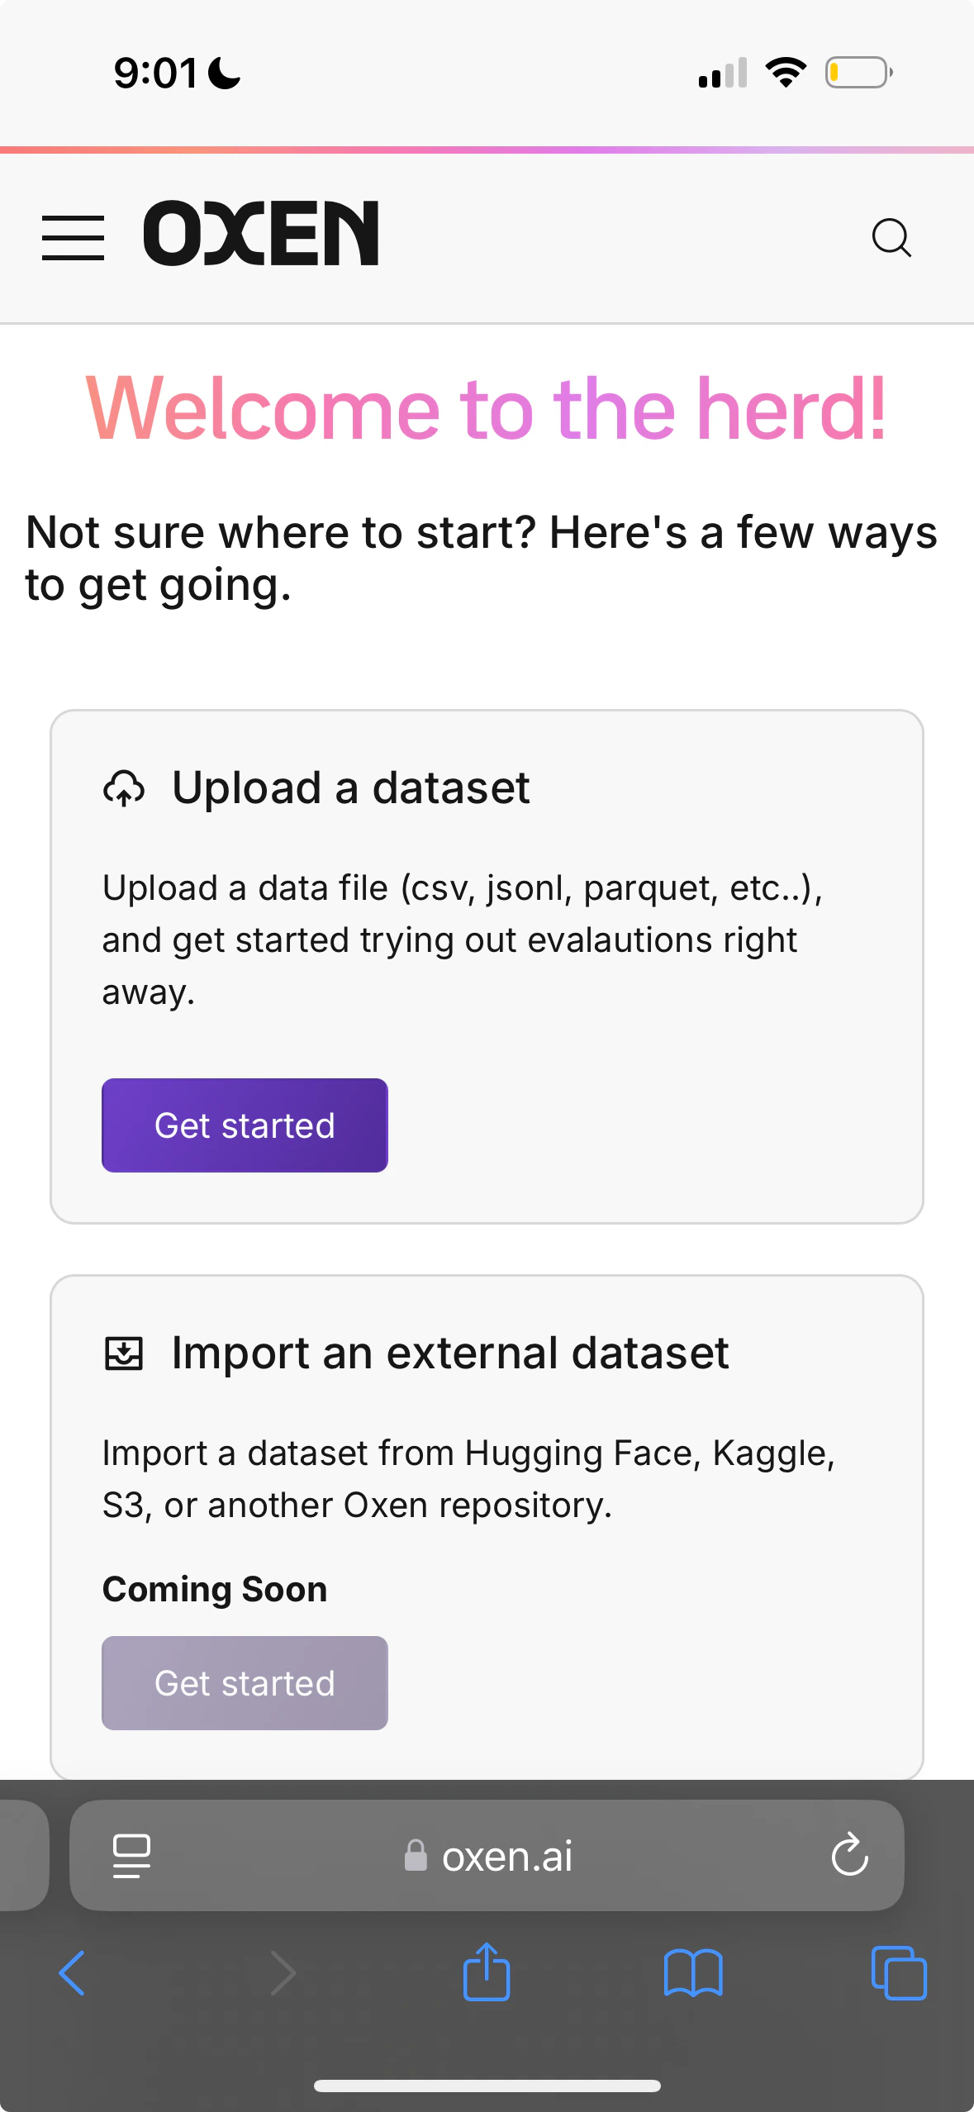Select the Upload a dataset heading
The height and width of the screenshot is (2112, 974).
(x=350, y=788)
